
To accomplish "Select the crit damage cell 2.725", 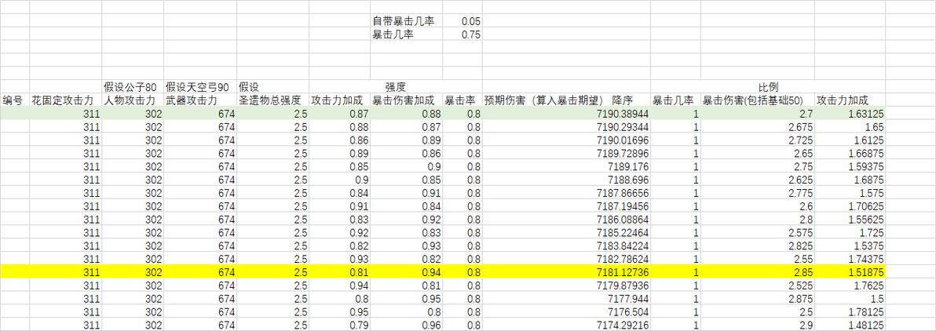I will (758, 140).
